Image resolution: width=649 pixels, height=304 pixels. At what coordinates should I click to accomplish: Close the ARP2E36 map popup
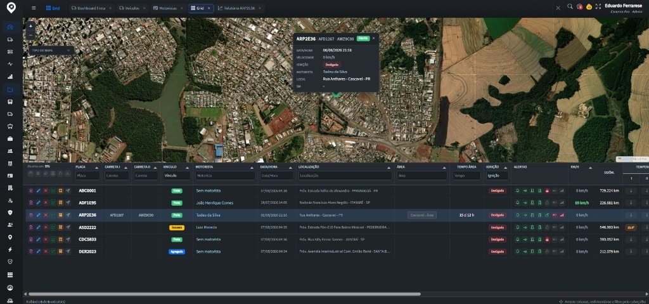point(373,38)
